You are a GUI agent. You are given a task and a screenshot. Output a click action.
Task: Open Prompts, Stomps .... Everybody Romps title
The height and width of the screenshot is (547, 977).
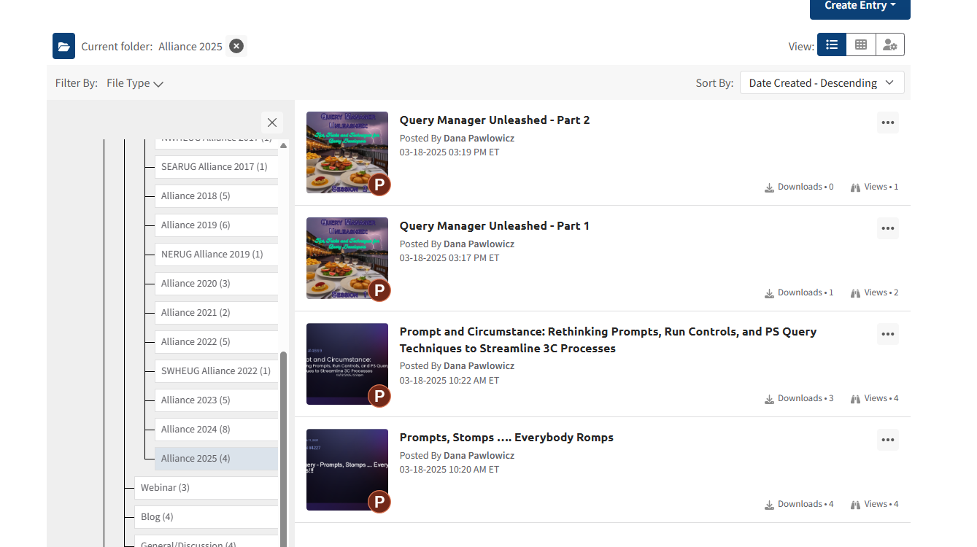pos(506,438)
